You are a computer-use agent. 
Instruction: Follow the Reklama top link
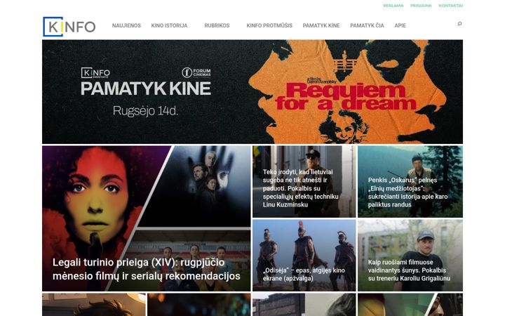(x=393, y=6)
